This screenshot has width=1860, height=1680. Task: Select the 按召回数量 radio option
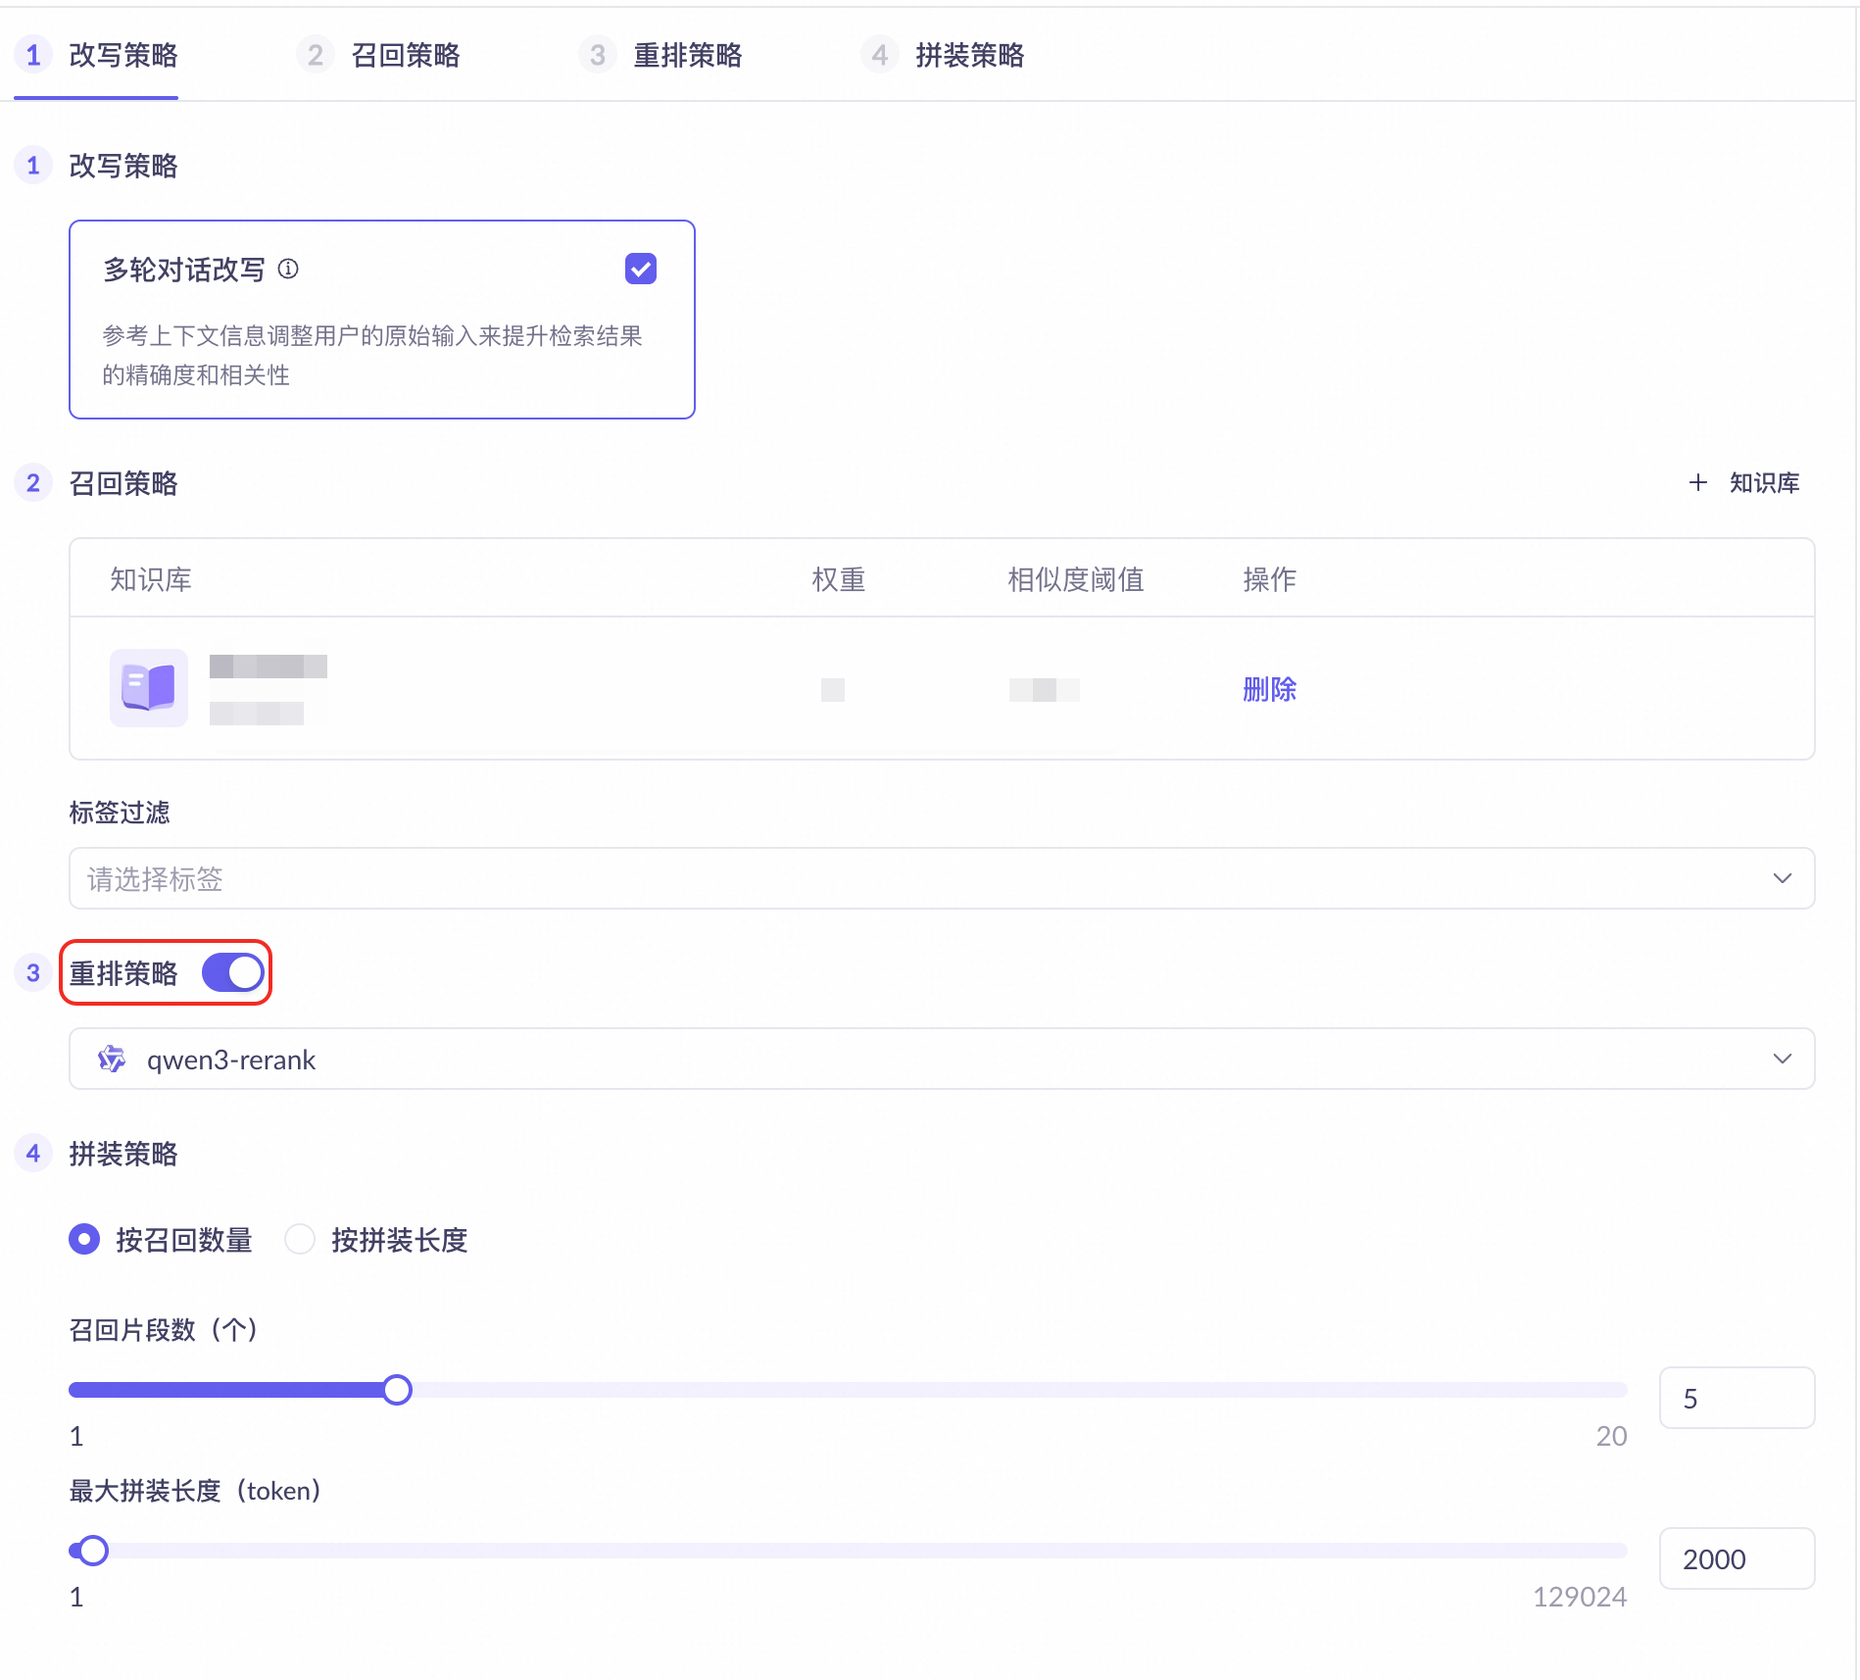pos(84,1239)
